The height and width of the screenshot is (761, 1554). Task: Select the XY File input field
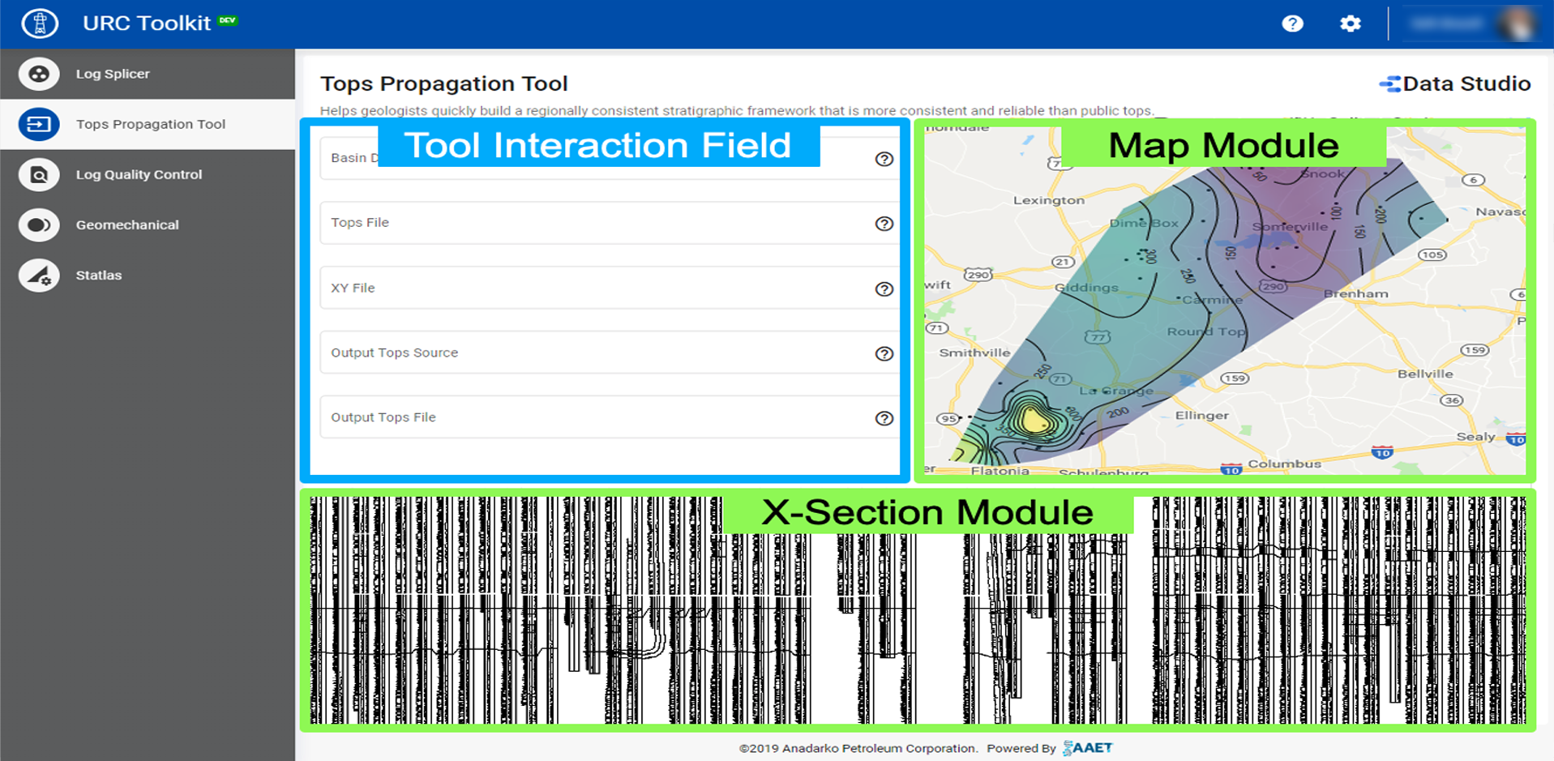[x=592, y=289]
